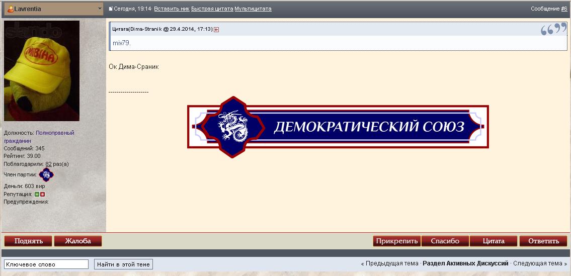This screenshot has width=571, height=276.
Task: Click the party dragon emblem icon
Action: point(46,175)
